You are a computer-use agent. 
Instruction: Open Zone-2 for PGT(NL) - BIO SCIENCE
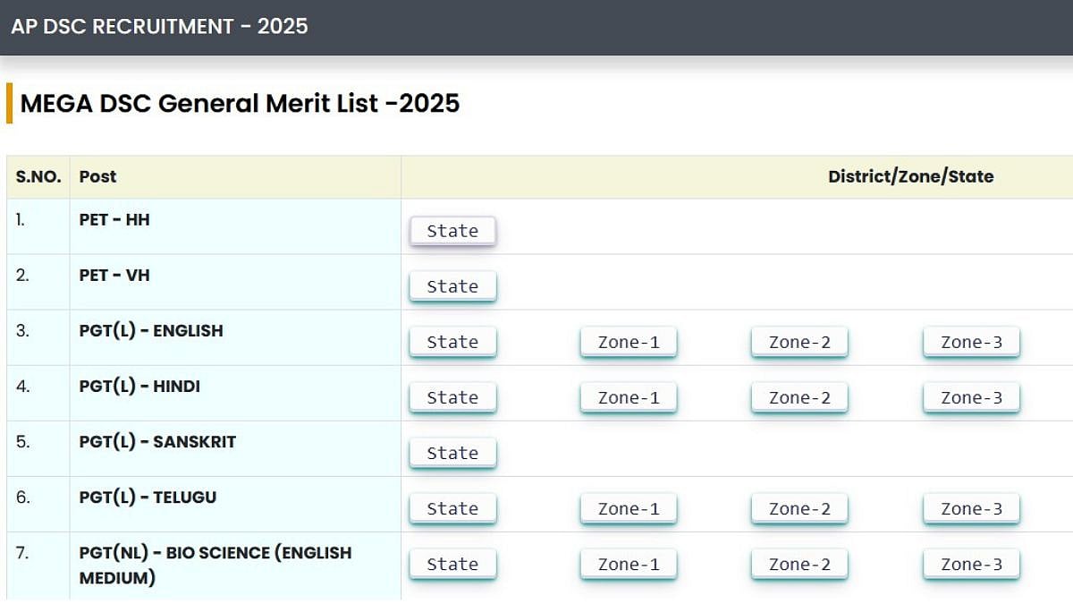point(799,564)
